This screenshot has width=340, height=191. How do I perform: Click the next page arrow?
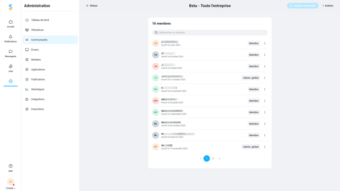click(x=219, y=158)
